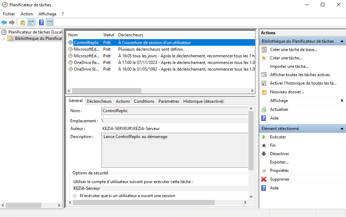
Task: Collapse the Élément sélectionné section
Action: click(x=342, y=129)
